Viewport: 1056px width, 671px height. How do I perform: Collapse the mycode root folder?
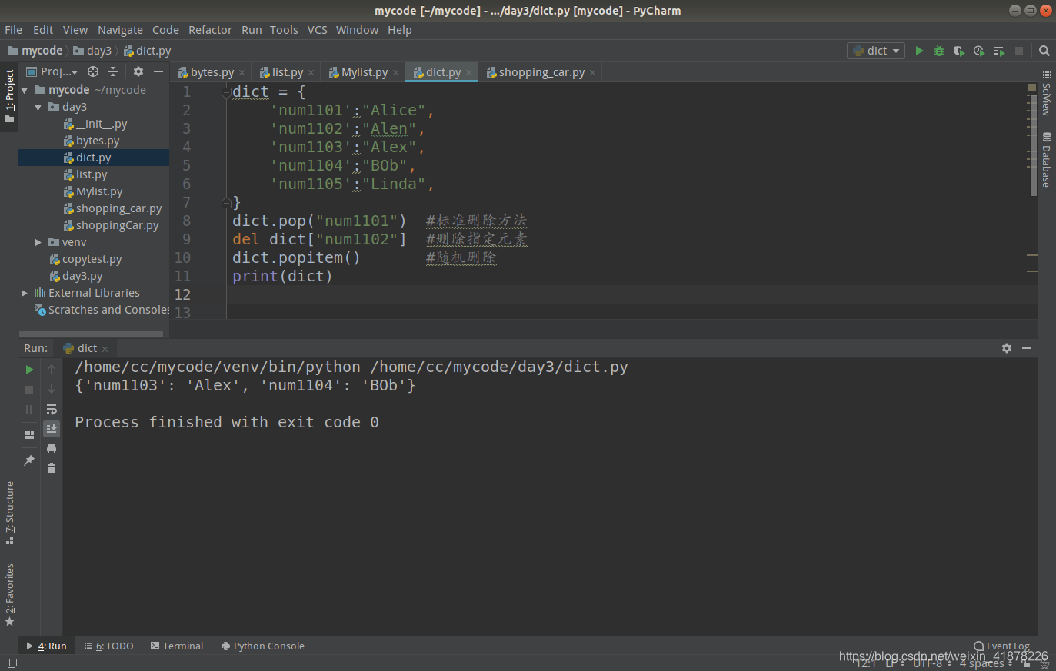click(x=25, y=90)
